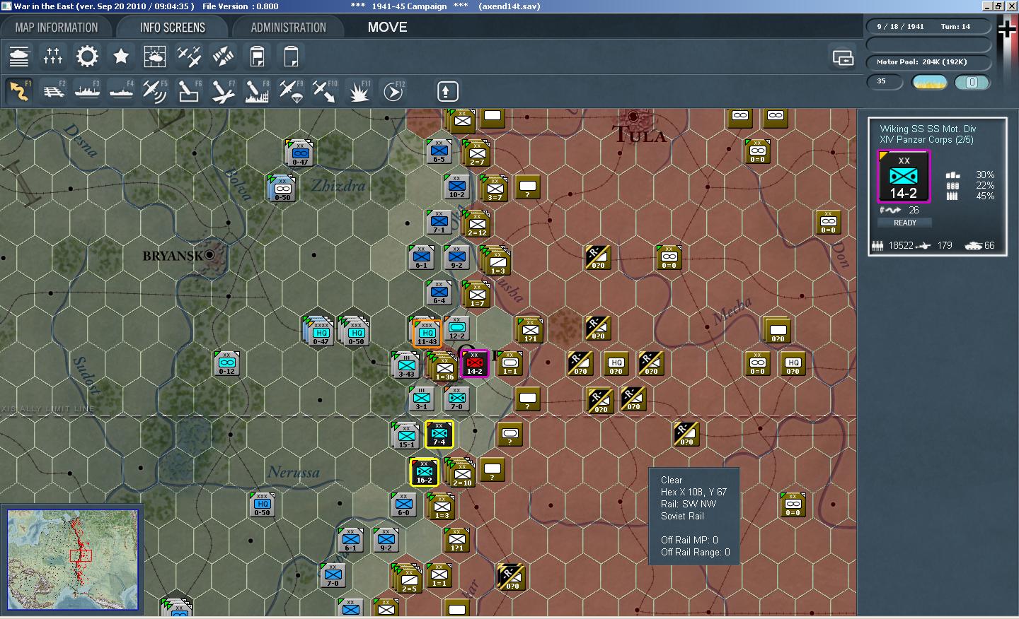Click the F11 explosion icon
1019x619 pixels.
tap(359, 91)
